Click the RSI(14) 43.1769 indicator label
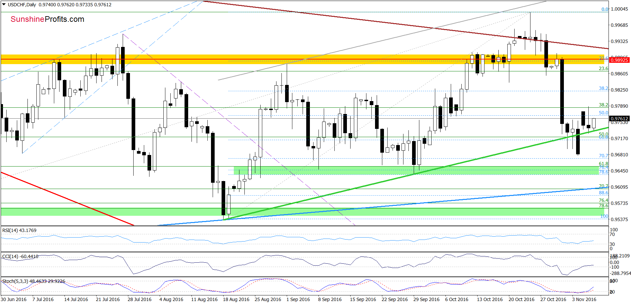Image resolution: width=631 pixels, height=304 pixels. (20, 230)
